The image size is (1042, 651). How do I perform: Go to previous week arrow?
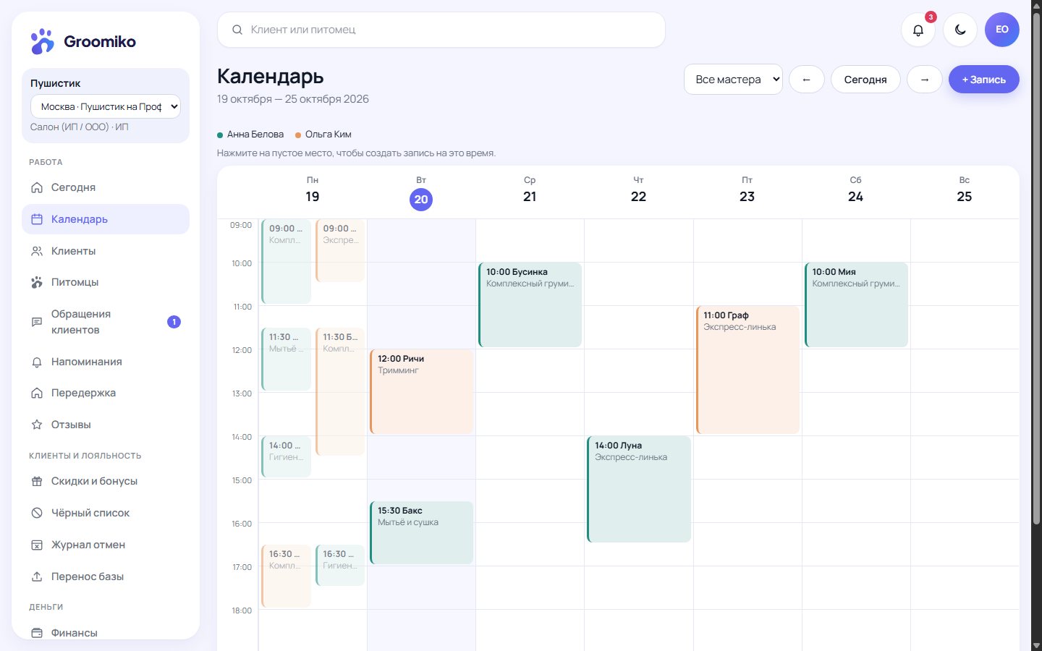click(807, 80)
